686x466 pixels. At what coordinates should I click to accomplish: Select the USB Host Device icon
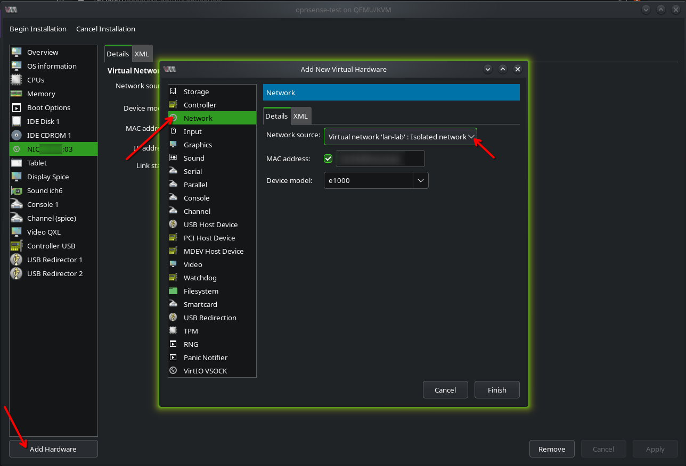coord(173,224)
